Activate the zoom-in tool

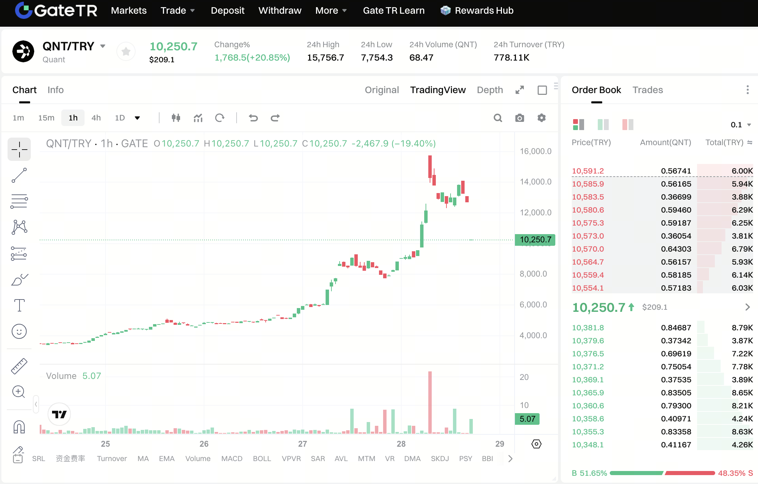point(19,392)
